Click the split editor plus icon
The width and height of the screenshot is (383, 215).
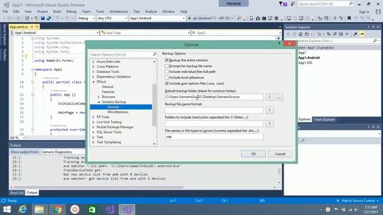278,38
